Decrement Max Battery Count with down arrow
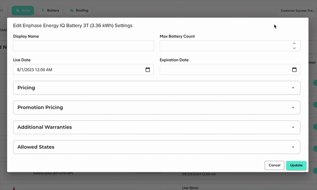The width and height of the screenshot is (317, 190). pos(294,48)
